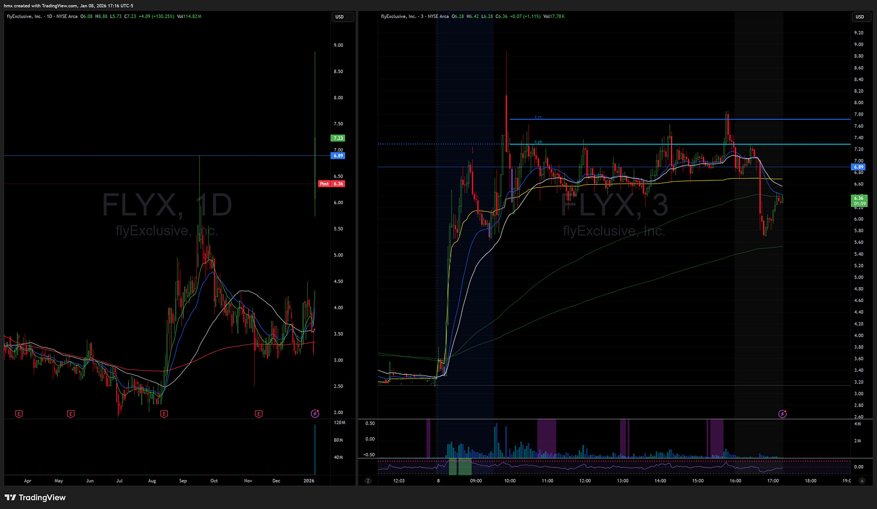Viewport: 877px width, 509px height.
Task: Open the earnings E marker before April
Action: click(19, 414)
